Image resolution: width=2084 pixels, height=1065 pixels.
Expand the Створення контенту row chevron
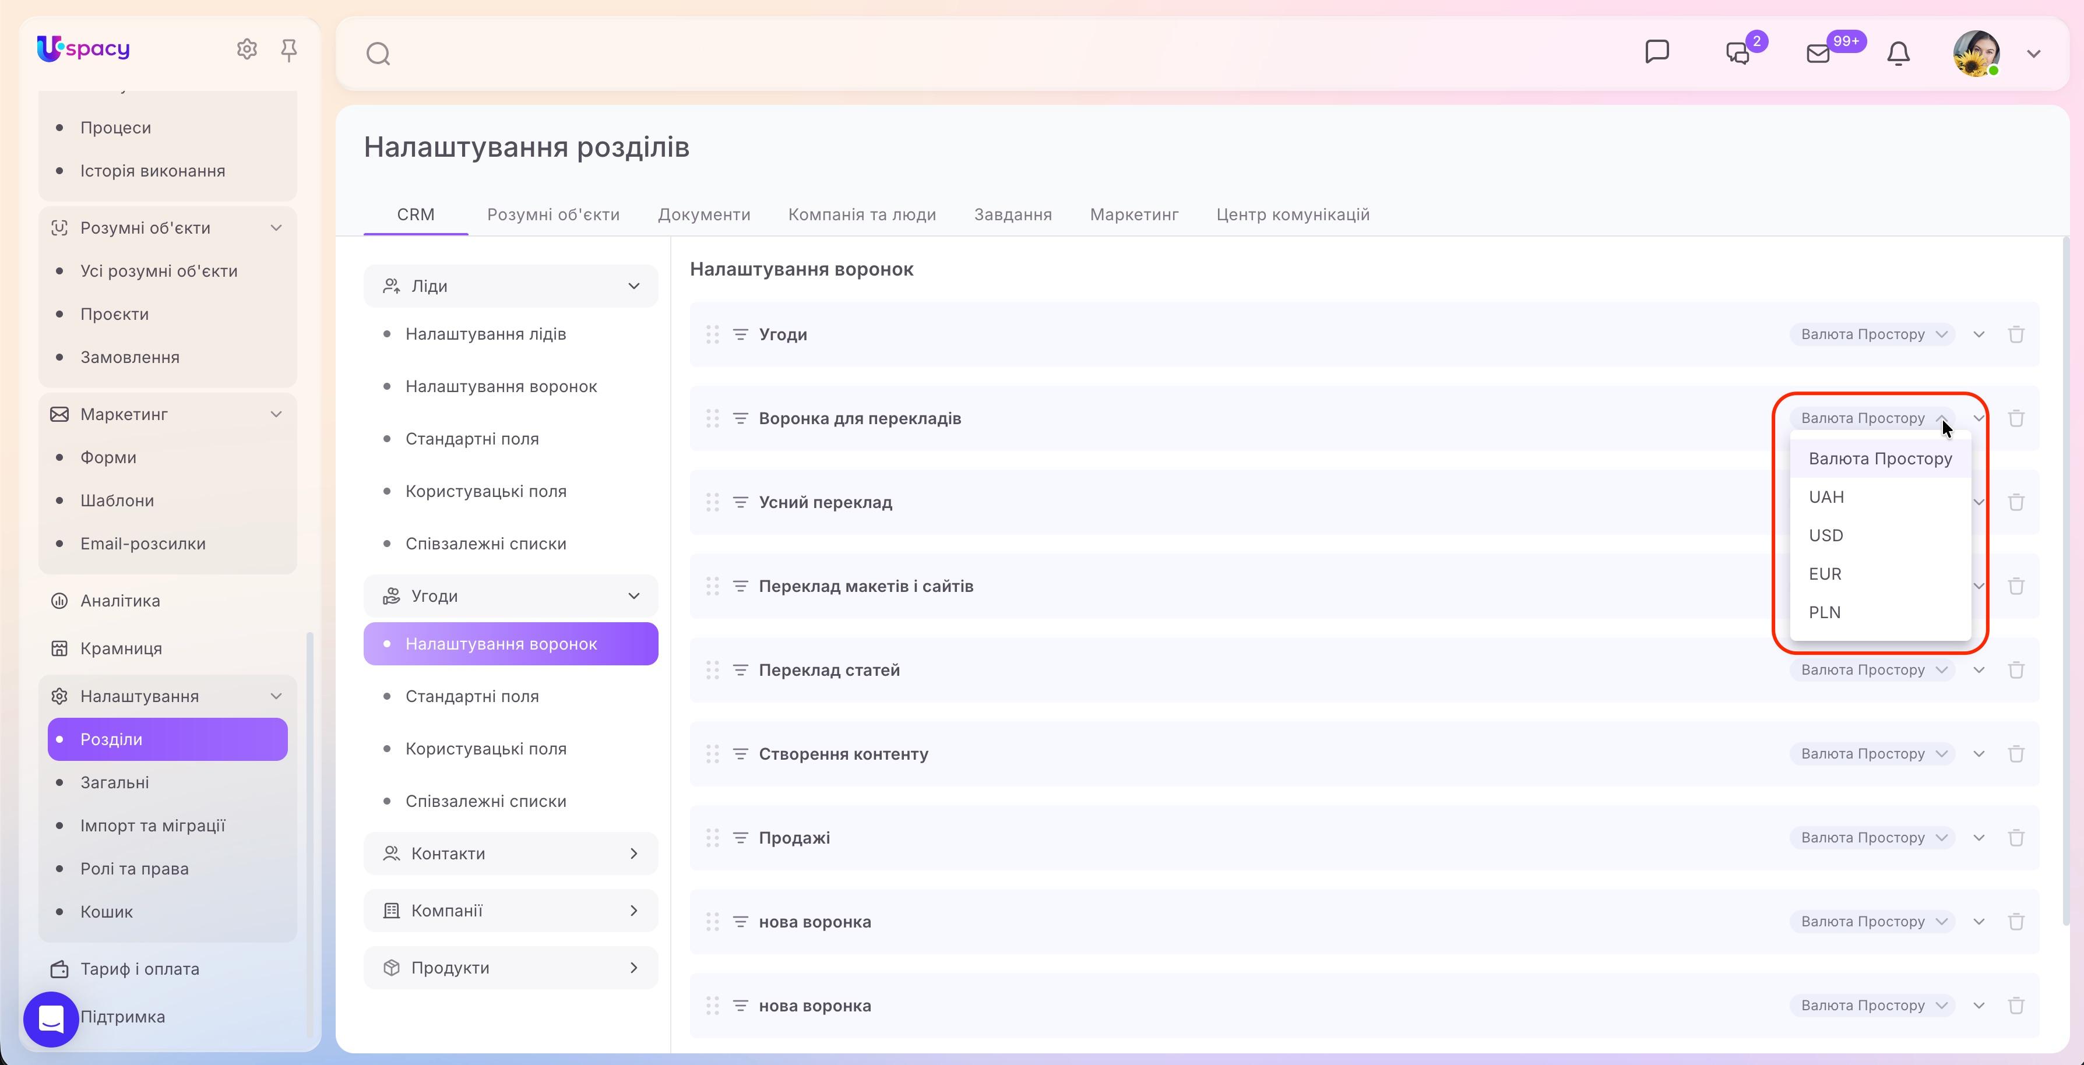(1979, 754)
